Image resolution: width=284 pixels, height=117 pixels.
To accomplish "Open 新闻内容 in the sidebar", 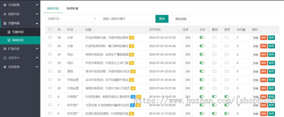I will click(x=20, y=40).
